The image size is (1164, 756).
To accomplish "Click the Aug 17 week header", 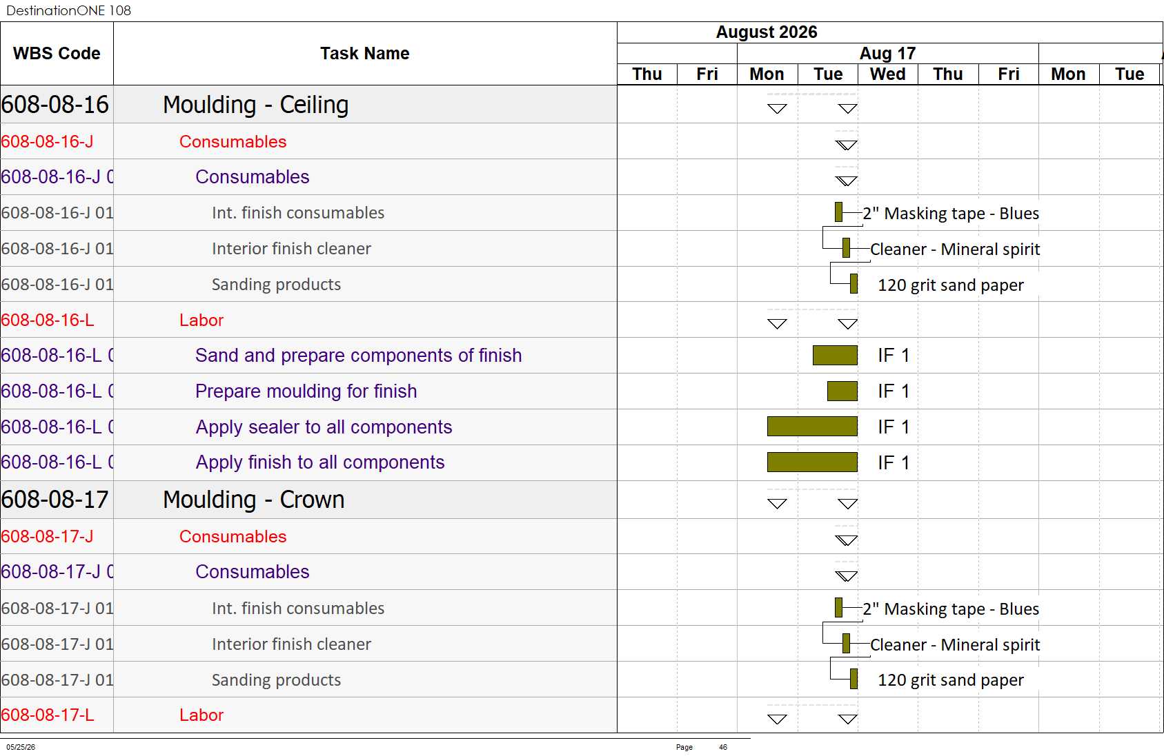I will (x=887, y=53).
